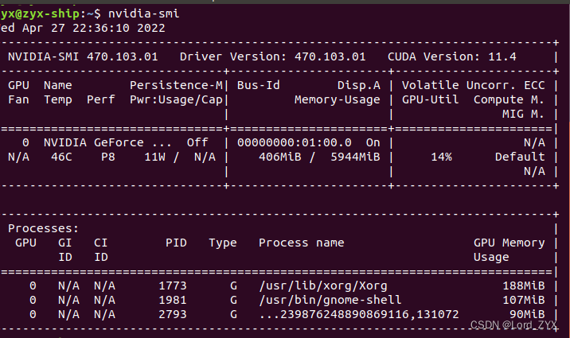The width and height of the screenshot is (570, 338).
Task: Click 'Volatile Uncorr. ECC' header
Action: coord(474,85)
